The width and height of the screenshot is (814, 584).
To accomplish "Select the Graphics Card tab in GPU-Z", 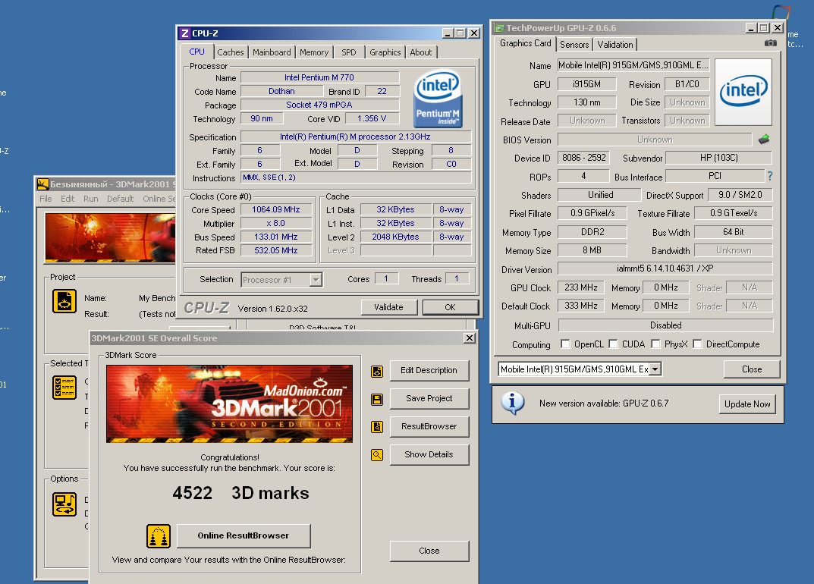I will [x=526, y=43].
